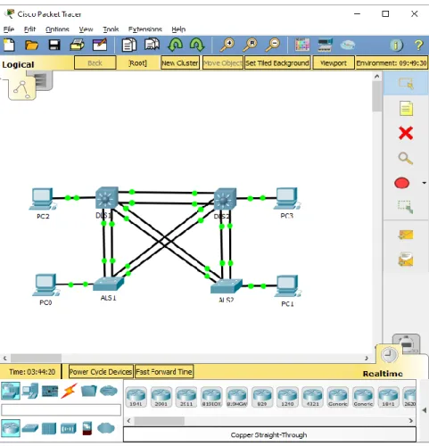Open the File menu
The width and height of the screenshot is (429, 446).
[9, 29]
